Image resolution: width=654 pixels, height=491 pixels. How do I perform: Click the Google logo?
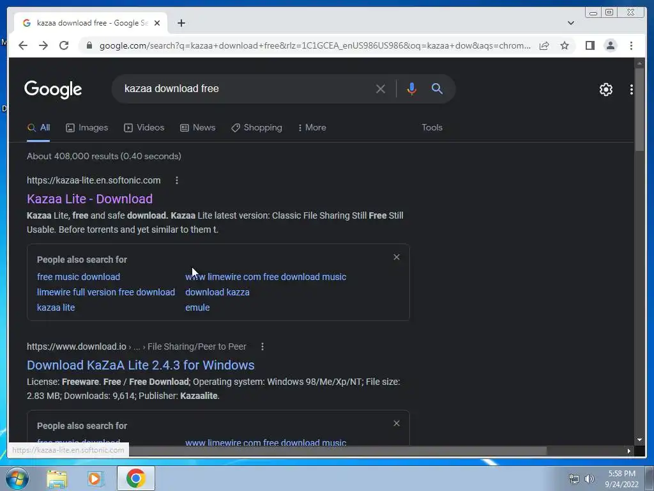point(53,90)
